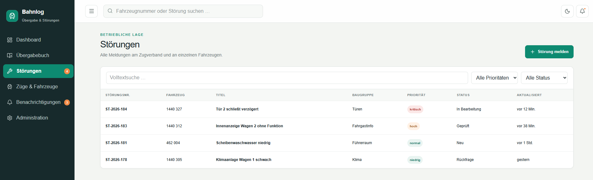Click the Züge & Fahrzeuge train icon

[10, 87]
